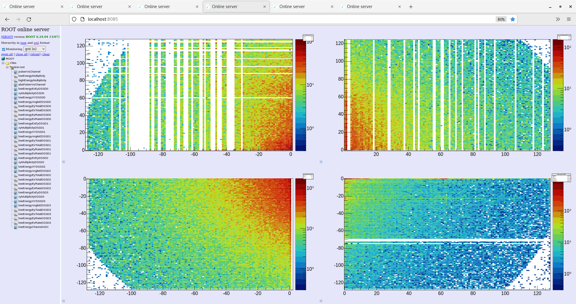576x304 pixels.
Task: Click the 'open all' link
Action: [x=7, y=54]
